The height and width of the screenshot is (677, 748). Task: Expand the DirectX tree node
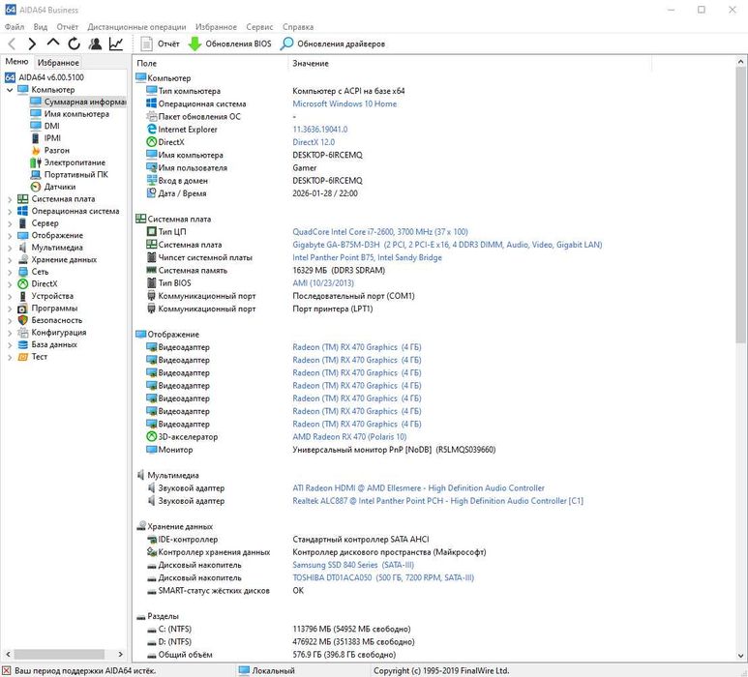pyautogui.click(x=10, y=284)
